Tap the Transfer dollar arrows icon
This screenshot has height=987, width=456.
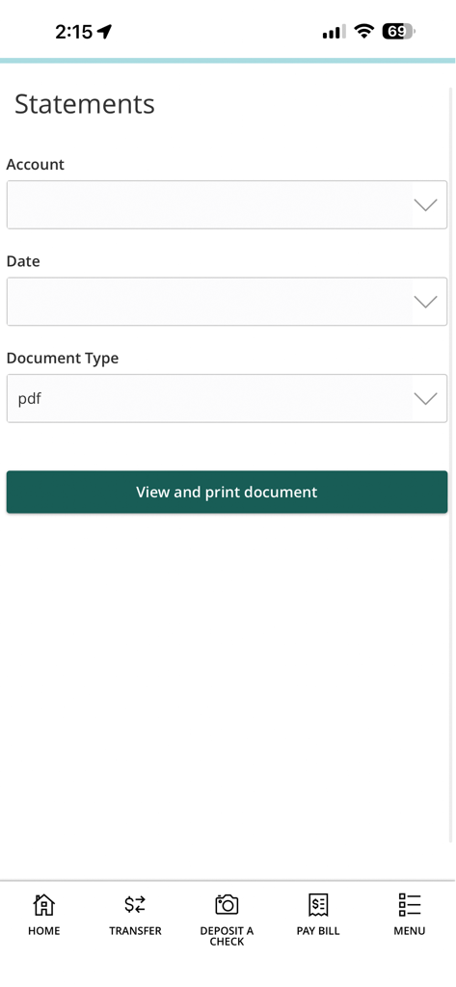pyautogui.click(x=135, y=904)
